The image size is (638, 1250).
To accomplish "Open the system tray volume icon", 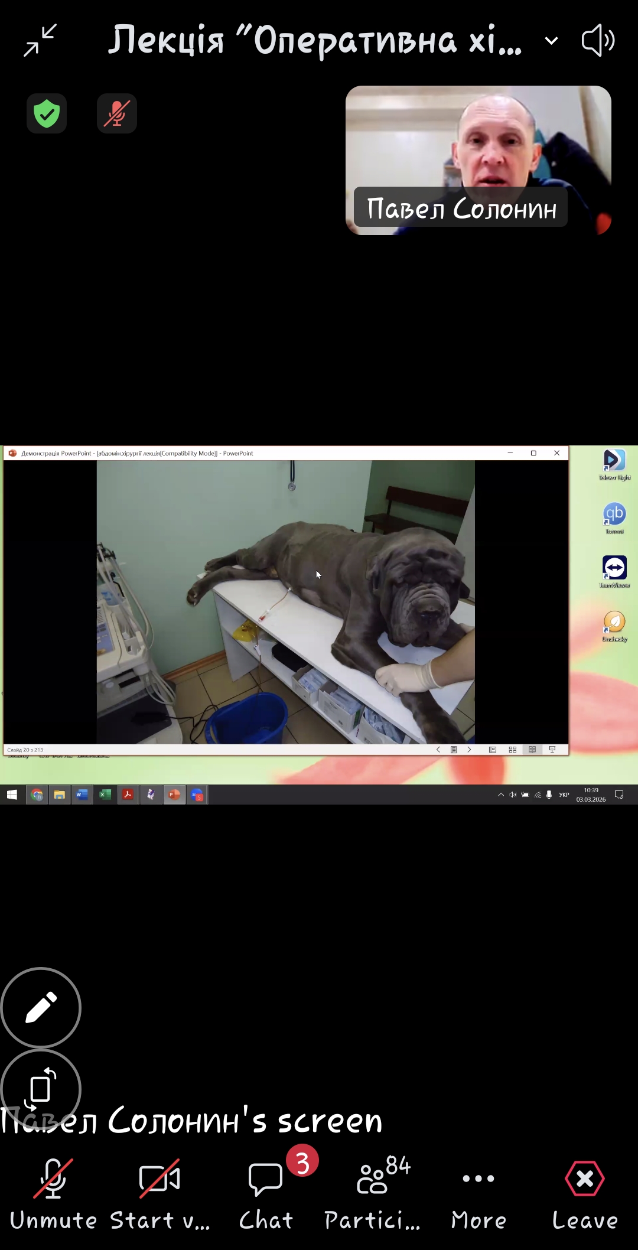I will point(513,795).
